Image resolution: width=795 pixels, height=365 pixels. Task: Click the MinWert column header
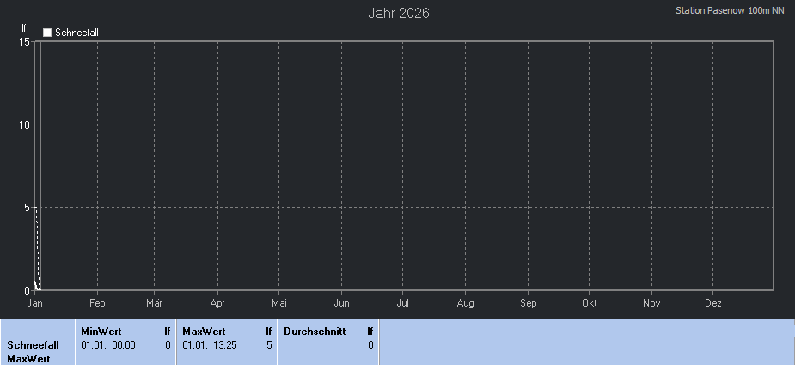tap(101, 331)
